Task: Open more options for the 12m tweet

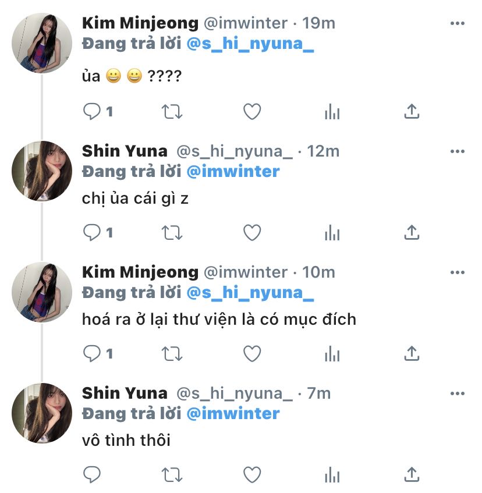Action: pyautogui.click(x=458, y=151)
